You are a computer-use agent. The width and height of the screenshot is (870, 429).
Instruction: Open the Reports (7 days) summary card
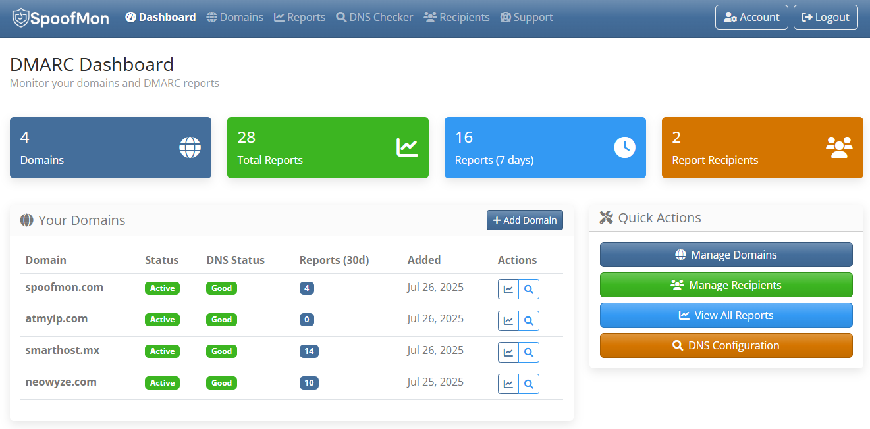[545, 147]
